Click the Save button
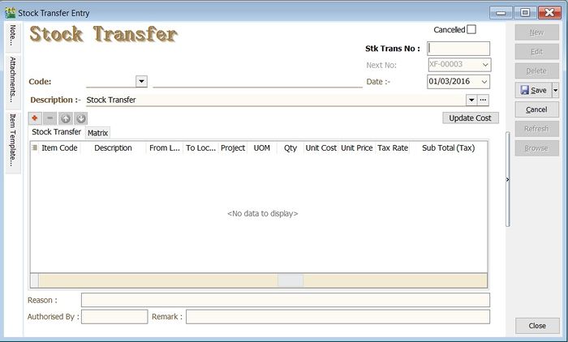568x342 pixels. coord(532,90)
